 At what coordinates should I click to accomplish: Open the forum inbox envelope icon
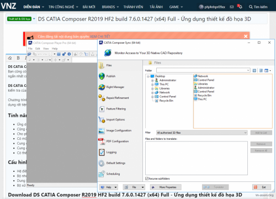[x=232, y=7]
